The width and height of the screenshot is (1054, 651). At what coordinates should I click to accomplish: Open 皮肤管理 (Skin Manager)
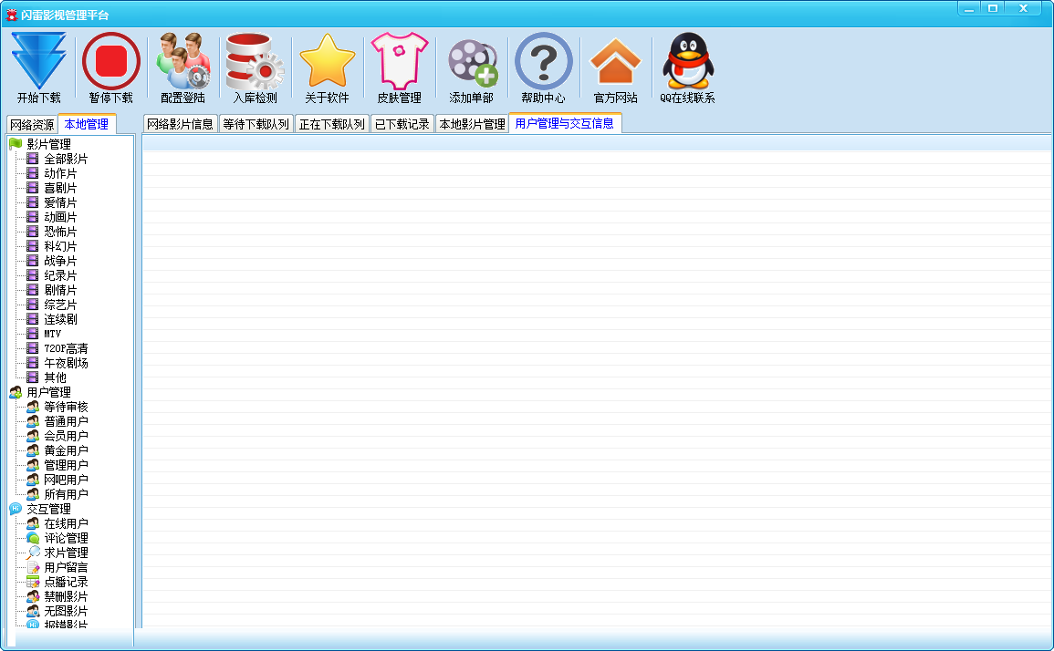[399, 64]
